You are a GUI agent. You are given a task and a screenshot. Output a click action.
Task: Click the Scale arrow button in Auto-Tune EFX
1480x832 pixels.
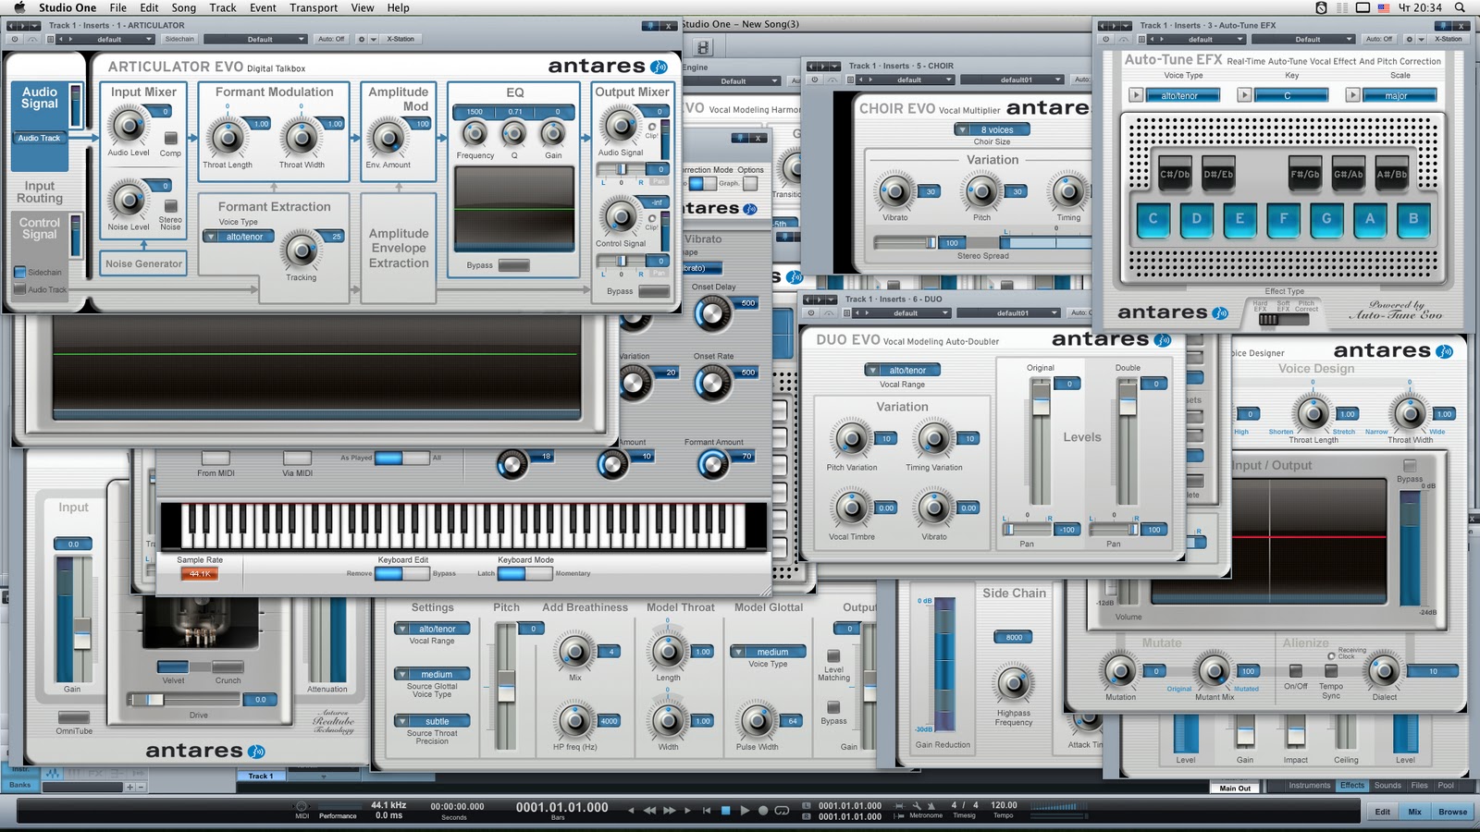tap(1353, 95)
